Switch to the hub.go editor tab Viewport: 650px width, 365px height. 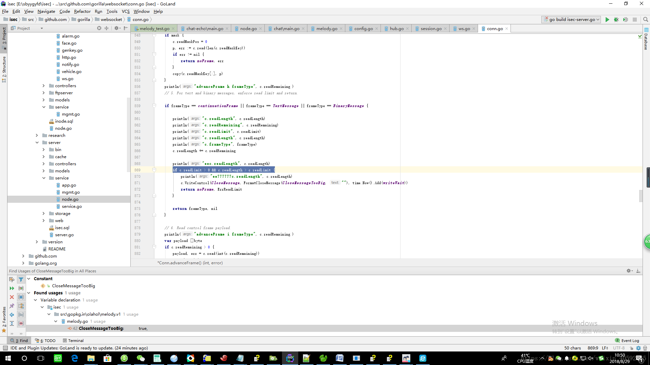(x=396, y=29)
